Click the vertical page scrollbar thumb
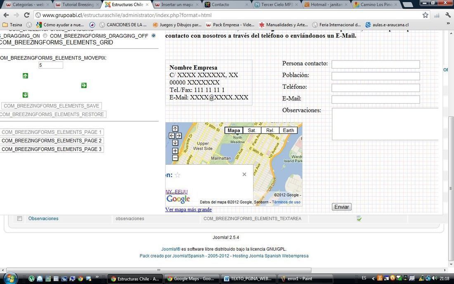Screen dimensions: 454x284 click(x=451, y=188)
